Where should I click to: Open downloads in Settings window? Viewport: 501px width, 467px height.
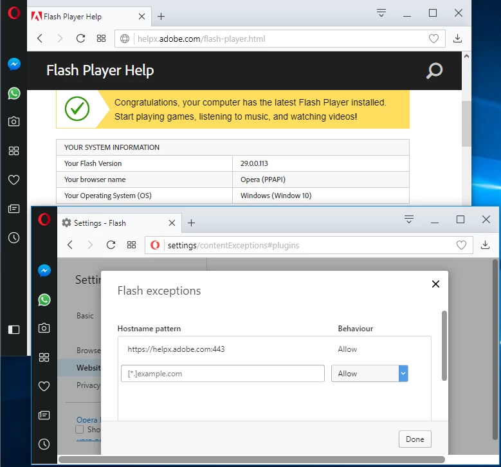(x=485, y=245)
